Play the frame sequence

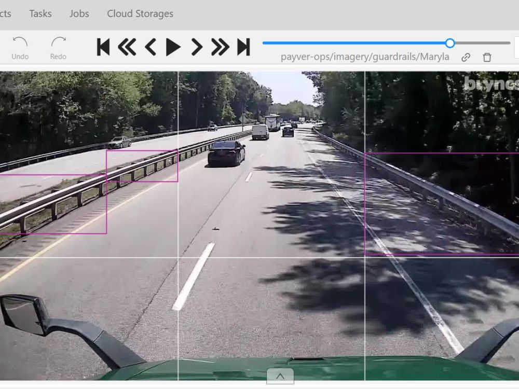pos(173,47)
